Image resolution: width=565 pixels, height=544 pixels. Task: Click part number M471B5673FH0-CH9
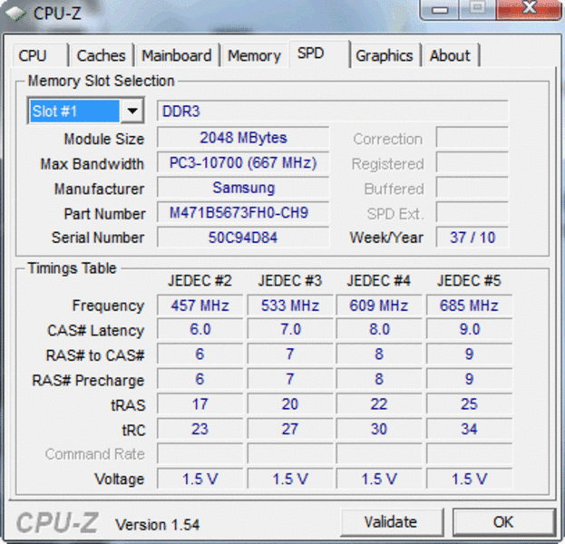[x=243, y=212]
